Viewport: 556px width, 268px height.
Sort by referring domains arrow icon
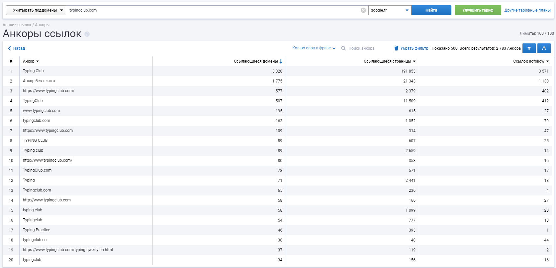pyautogui.click(x=281, y=61)
